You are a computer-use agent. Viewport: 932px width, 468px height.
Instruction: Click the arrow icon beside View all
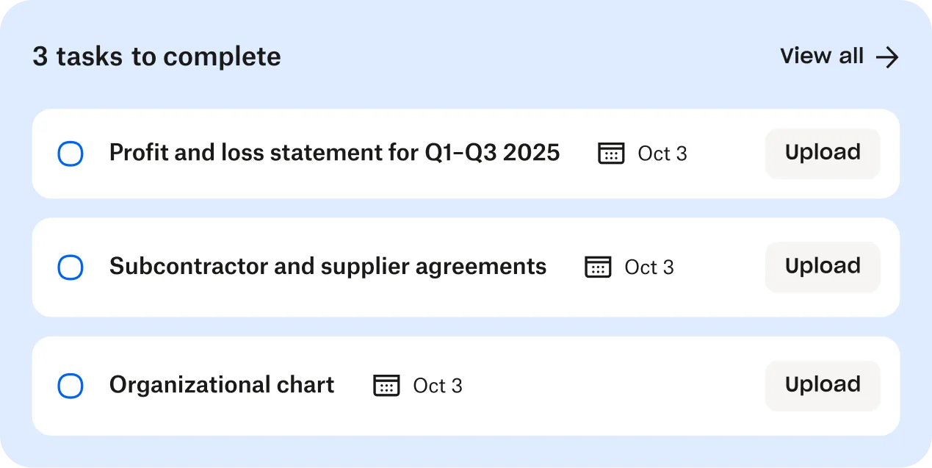887,57
